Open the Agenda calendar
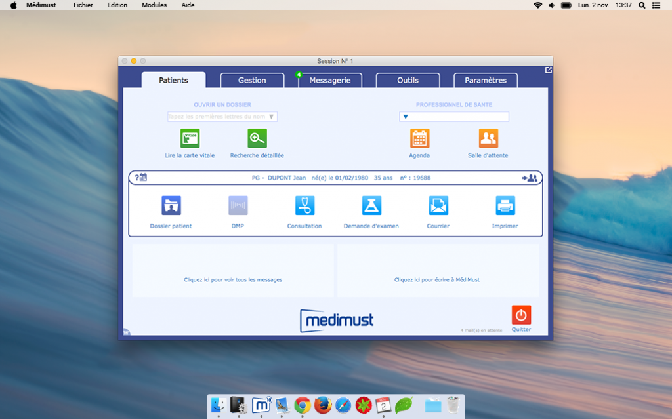 (x=419, y=138)
